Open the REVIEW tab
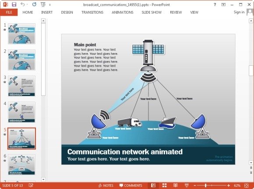This screenshot has height=189, width=254. click(176, 12)
